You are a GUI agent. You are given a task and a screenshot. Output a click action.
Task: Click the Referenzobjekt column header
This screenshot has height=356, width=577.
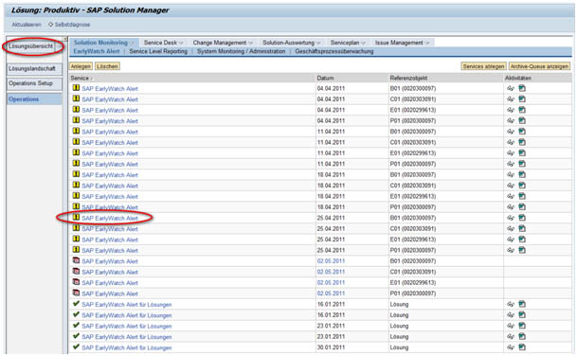tap(408, 78)
